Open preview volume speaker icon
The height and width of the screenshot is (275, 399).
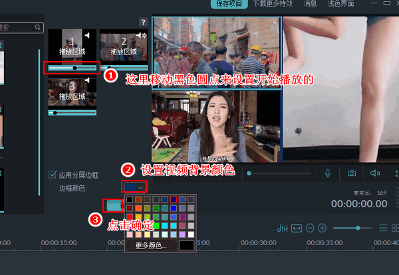(x=375, y=173)
